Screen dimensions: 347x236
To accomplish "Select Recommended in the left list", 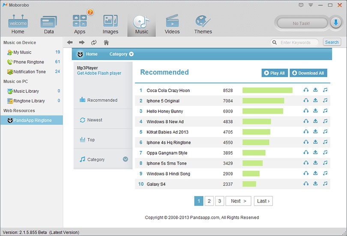I will point(103,100).
